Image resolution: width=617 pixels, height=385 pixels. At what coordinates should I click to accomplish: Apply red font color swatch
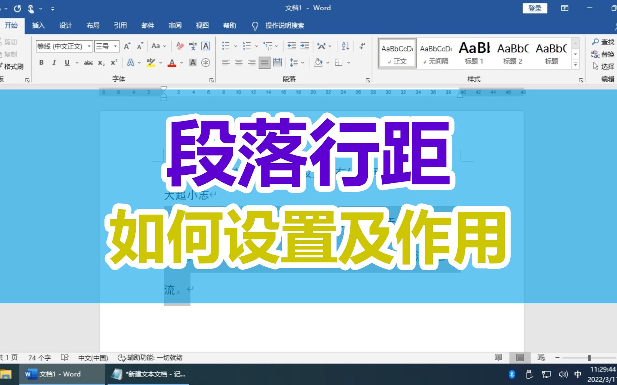tap(172, 63)
